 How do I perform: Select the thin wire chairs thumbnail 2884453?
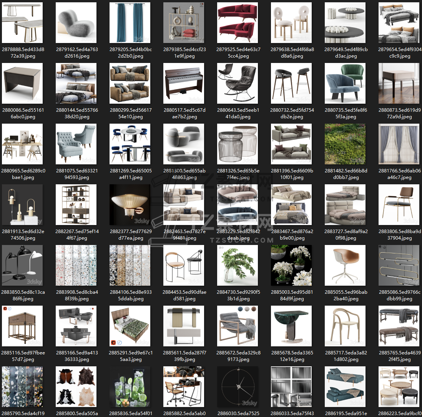pos(184,265)
